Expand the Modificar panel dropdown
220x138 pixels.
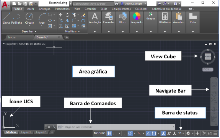(72, 31)
